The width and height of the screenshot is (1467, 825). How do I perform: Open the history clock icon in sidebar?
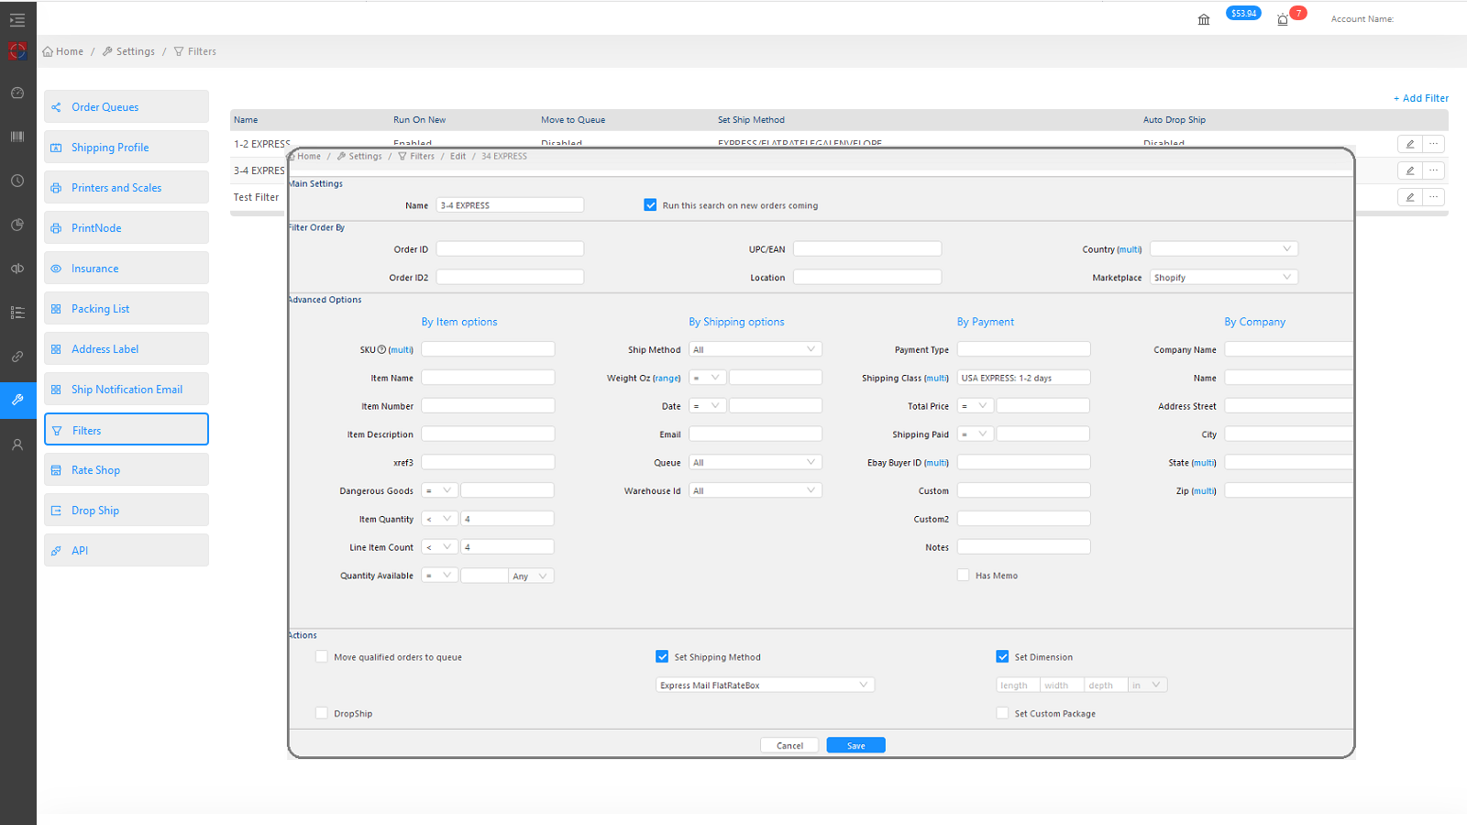tap(17, 181)
